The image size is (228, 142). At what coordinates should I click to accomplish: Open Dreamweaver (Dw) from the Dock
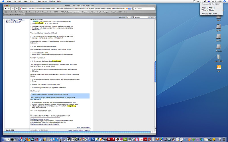pyautogui.click(x=125, y=139)
